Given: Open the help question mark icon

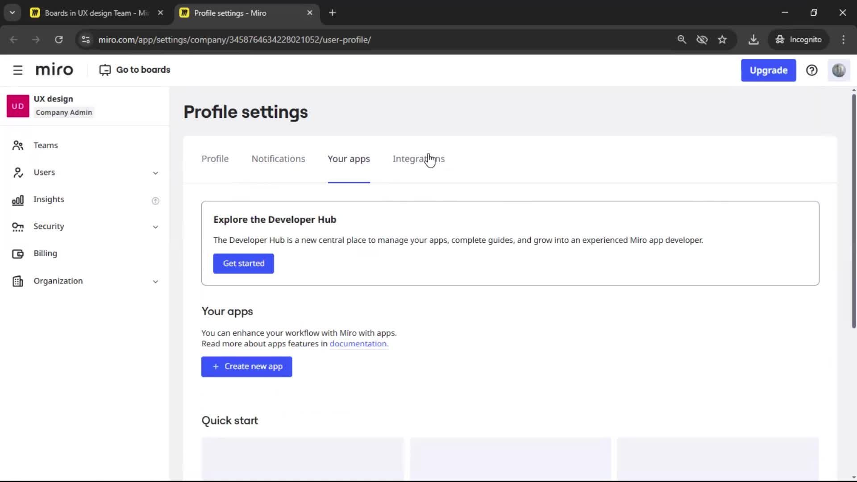Looking at the screenshot, I should tap(811, 70).
